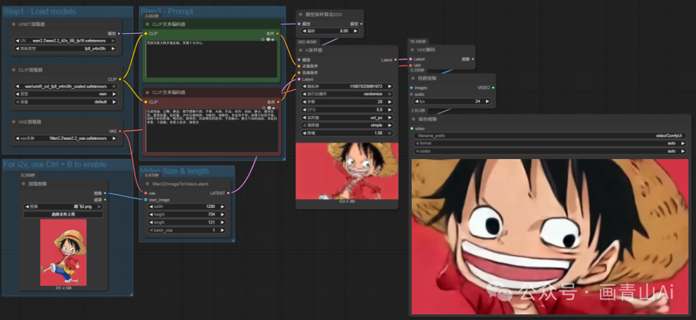Open the format auto dropdown
Viewport: 696px width, 320px height.
[550, 144]
